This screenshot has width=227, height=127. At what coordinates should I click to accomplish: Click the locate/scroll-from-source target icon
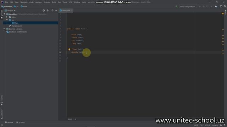(44, 11)
